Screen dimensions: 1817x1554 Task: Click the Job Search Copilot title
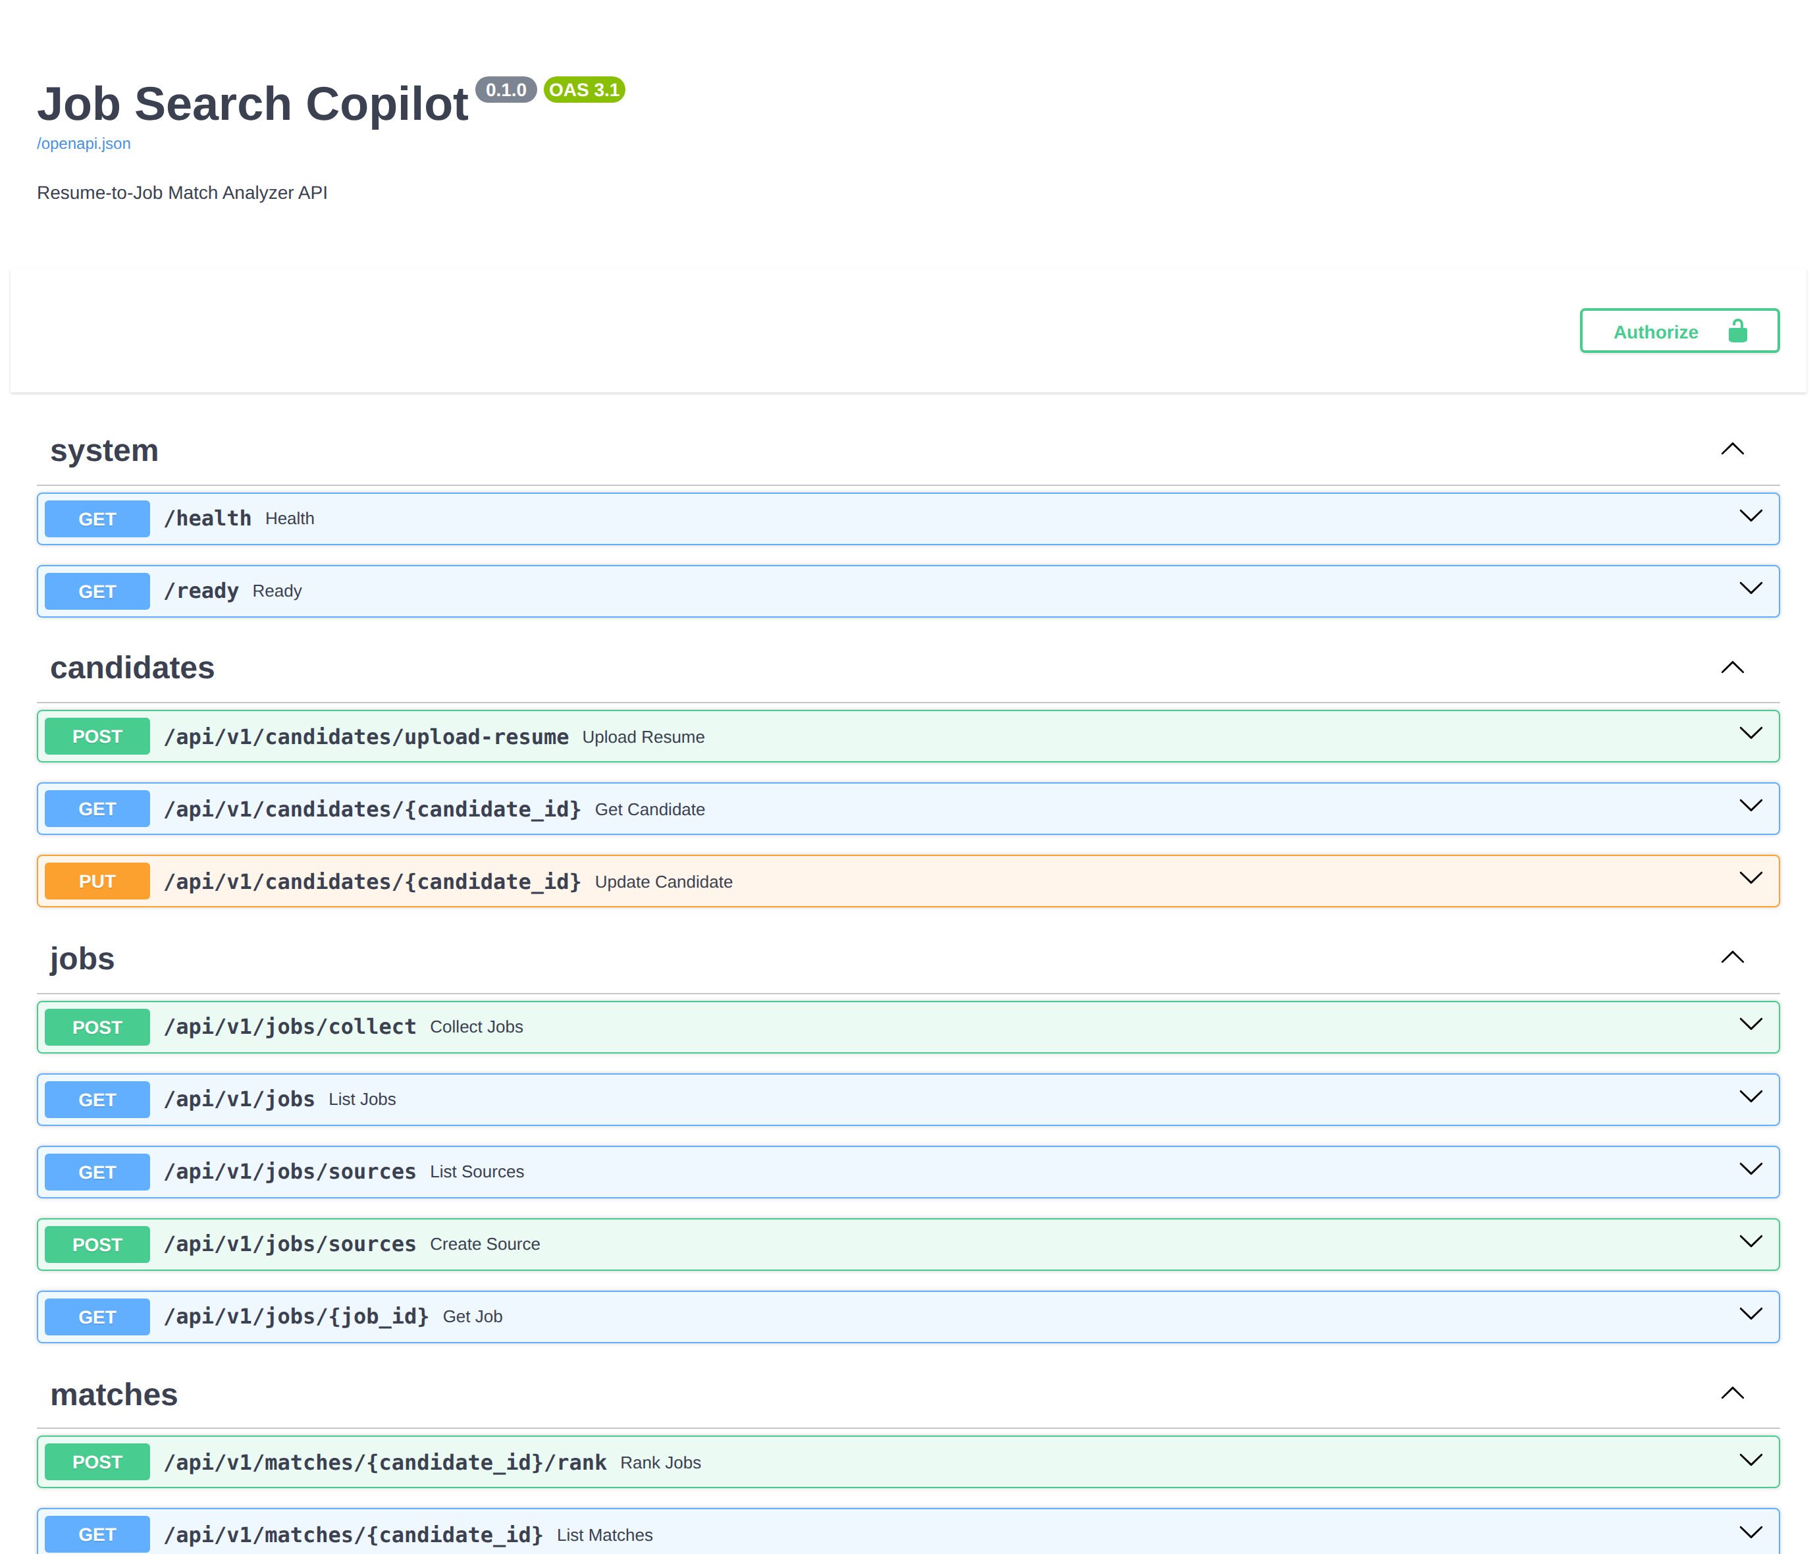coord(253,104)
